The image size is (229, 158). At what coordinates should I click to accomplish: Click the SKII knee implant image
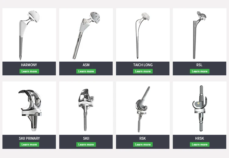pos(86,110)
